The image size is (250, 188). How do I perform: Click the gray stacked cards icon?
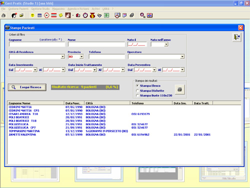(132, 16)
